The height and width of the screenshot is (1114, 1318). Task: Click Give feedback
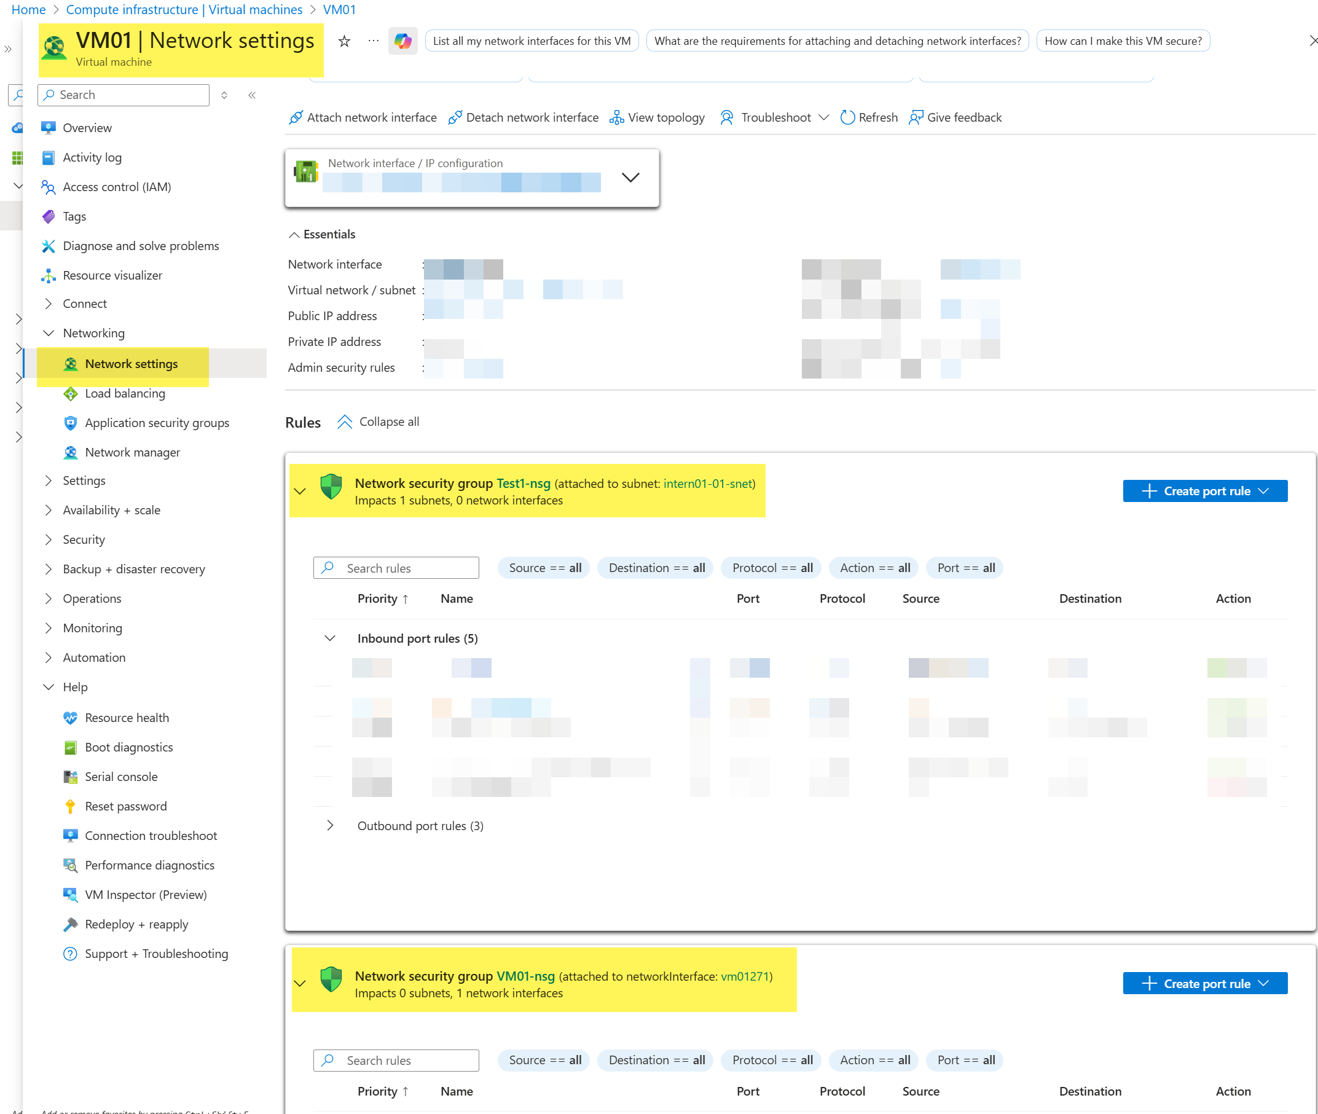tap(955, 117)
